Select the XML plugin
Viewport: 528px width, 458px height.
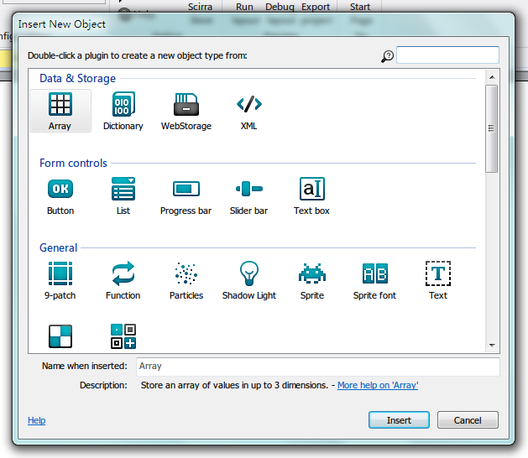[248, 105]
